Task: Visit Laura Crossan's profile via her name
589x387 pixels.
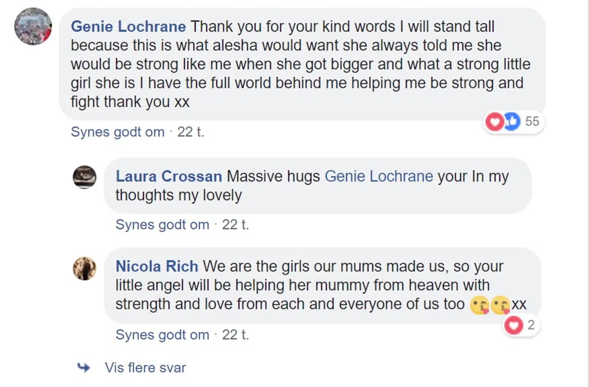Action: (x=169, y=176)
